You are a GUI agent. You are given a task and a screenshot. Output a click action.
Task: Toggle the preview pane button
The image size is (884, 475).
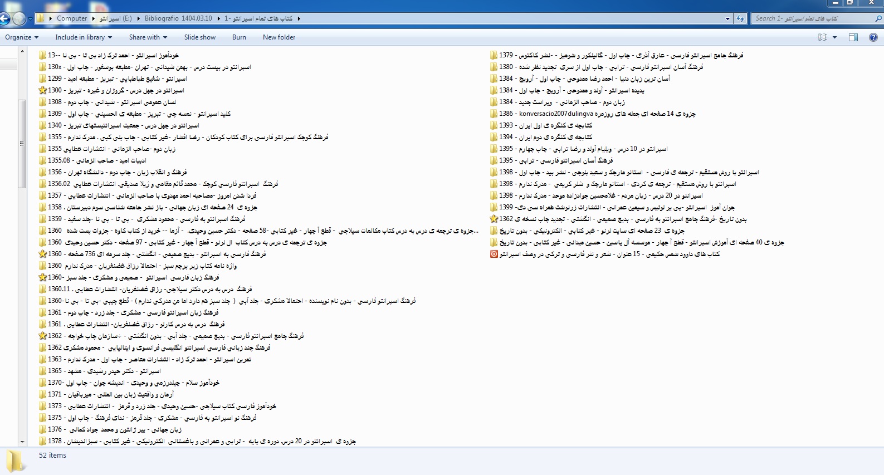(853, 37)
